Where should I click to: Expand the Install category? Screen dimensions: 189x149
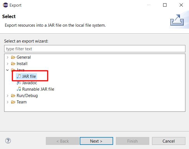8,64
